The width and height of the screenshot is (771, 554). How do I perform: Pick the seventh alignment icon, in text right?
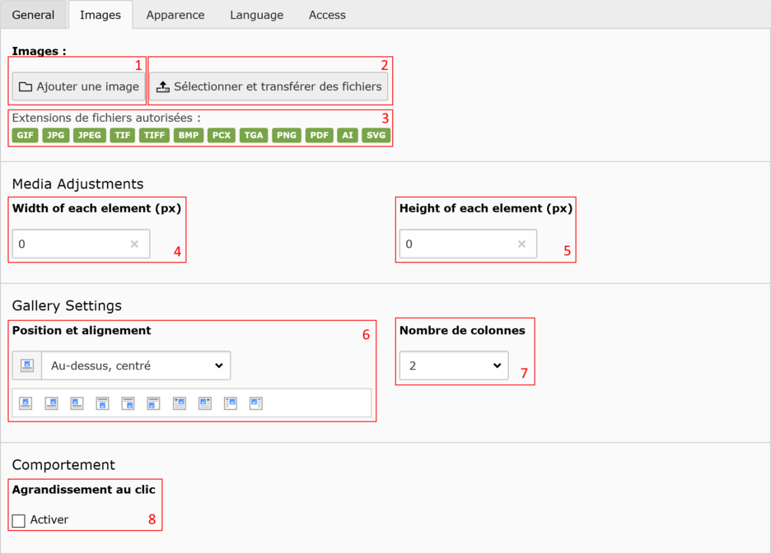tap(180, 403)
